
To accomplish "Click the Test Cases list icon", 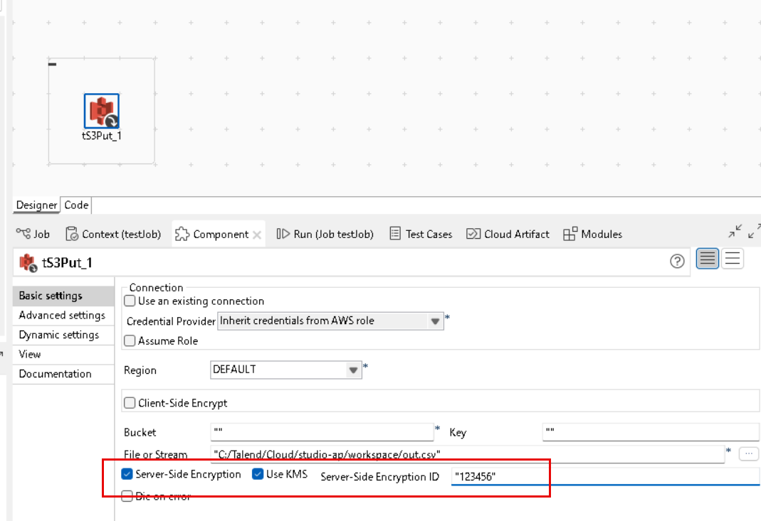I will [396, 234].
